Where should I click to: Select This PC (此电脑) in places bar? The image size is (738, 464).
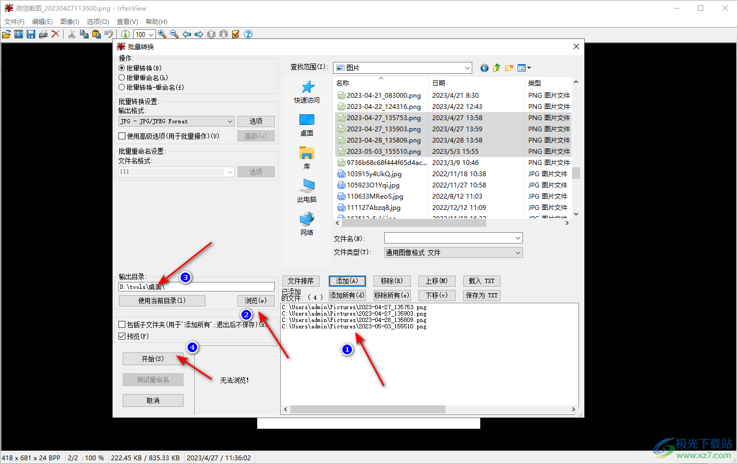307,191
